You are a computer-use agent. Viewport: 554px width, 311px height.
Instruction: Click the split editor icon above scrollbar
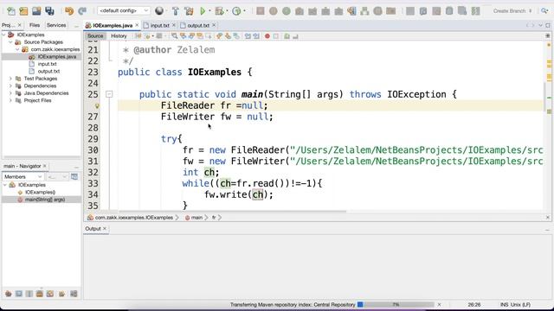click(548, 36)
